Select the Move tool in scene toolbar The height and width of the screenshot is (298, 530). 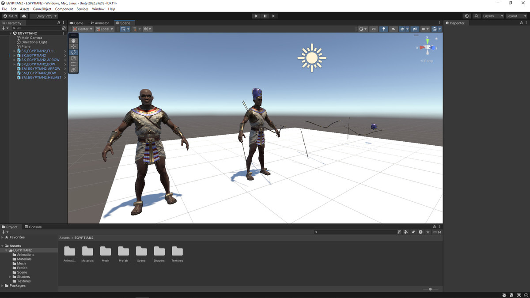click(73, 46)
